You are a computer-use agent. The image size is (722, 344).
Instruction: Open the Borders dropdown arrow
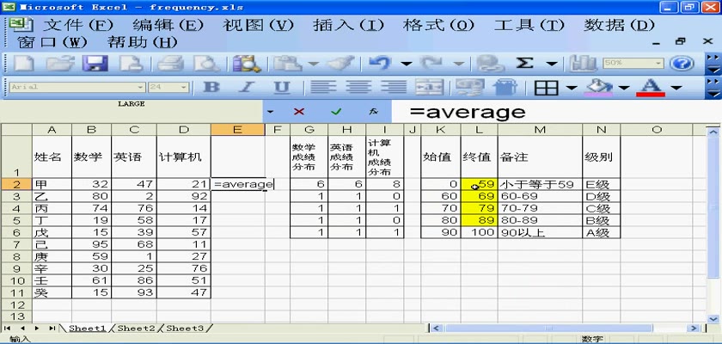[x=571, y=88]
